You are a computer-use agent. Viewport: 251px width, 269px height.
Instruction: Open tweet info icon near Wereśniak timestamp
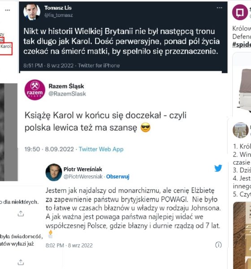(x=218, y=245)
